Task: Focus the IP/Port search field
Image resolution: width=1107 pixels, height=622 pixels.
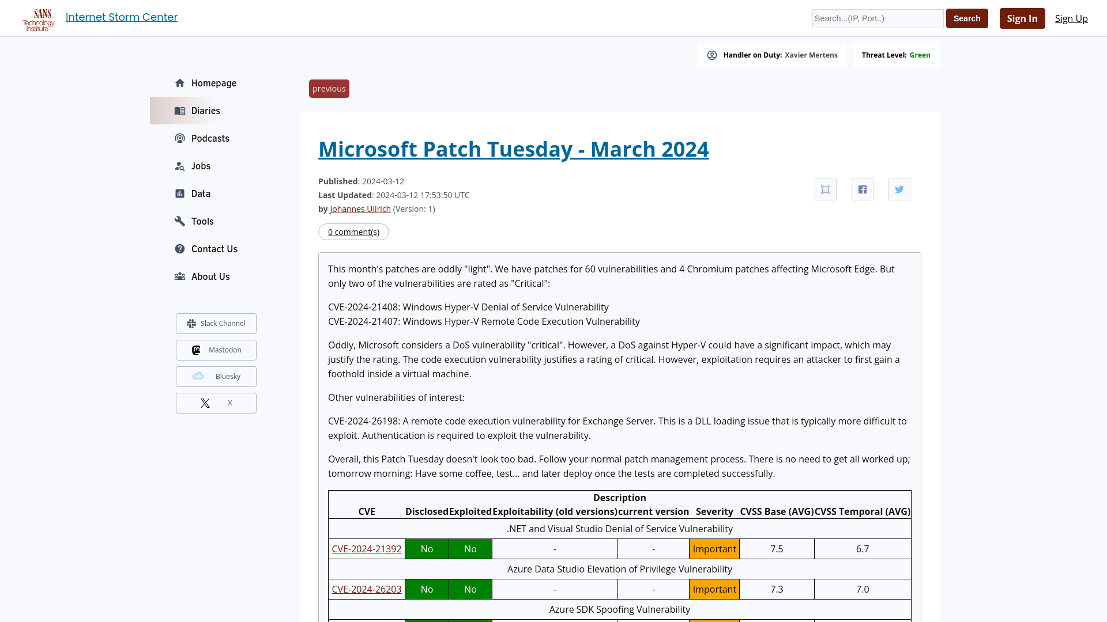Action: (878, 18)
